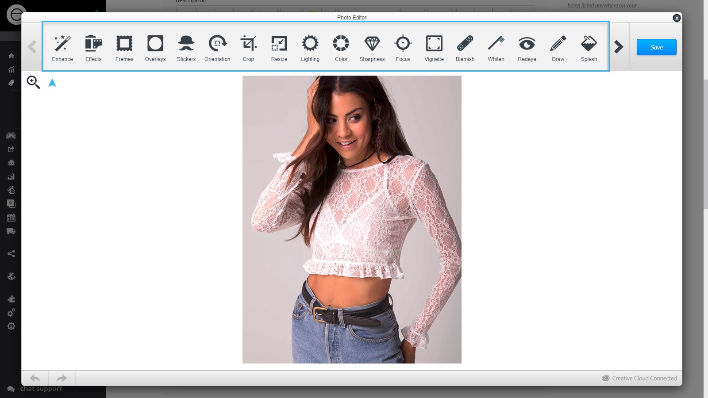Choose the Redeye tool

(527, 48)
